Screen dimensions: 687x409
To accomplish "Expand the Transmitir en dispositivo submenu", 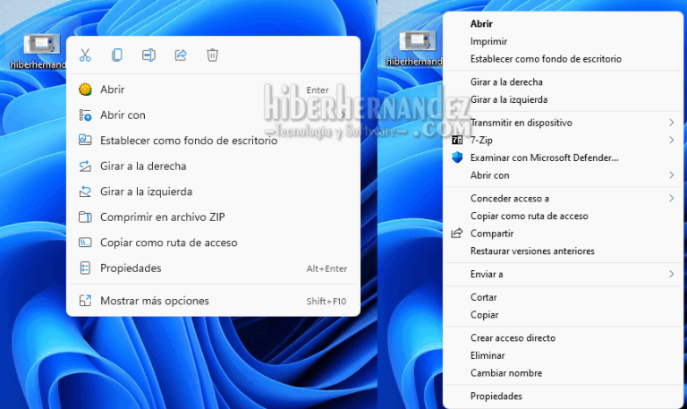I will [671, 123].
